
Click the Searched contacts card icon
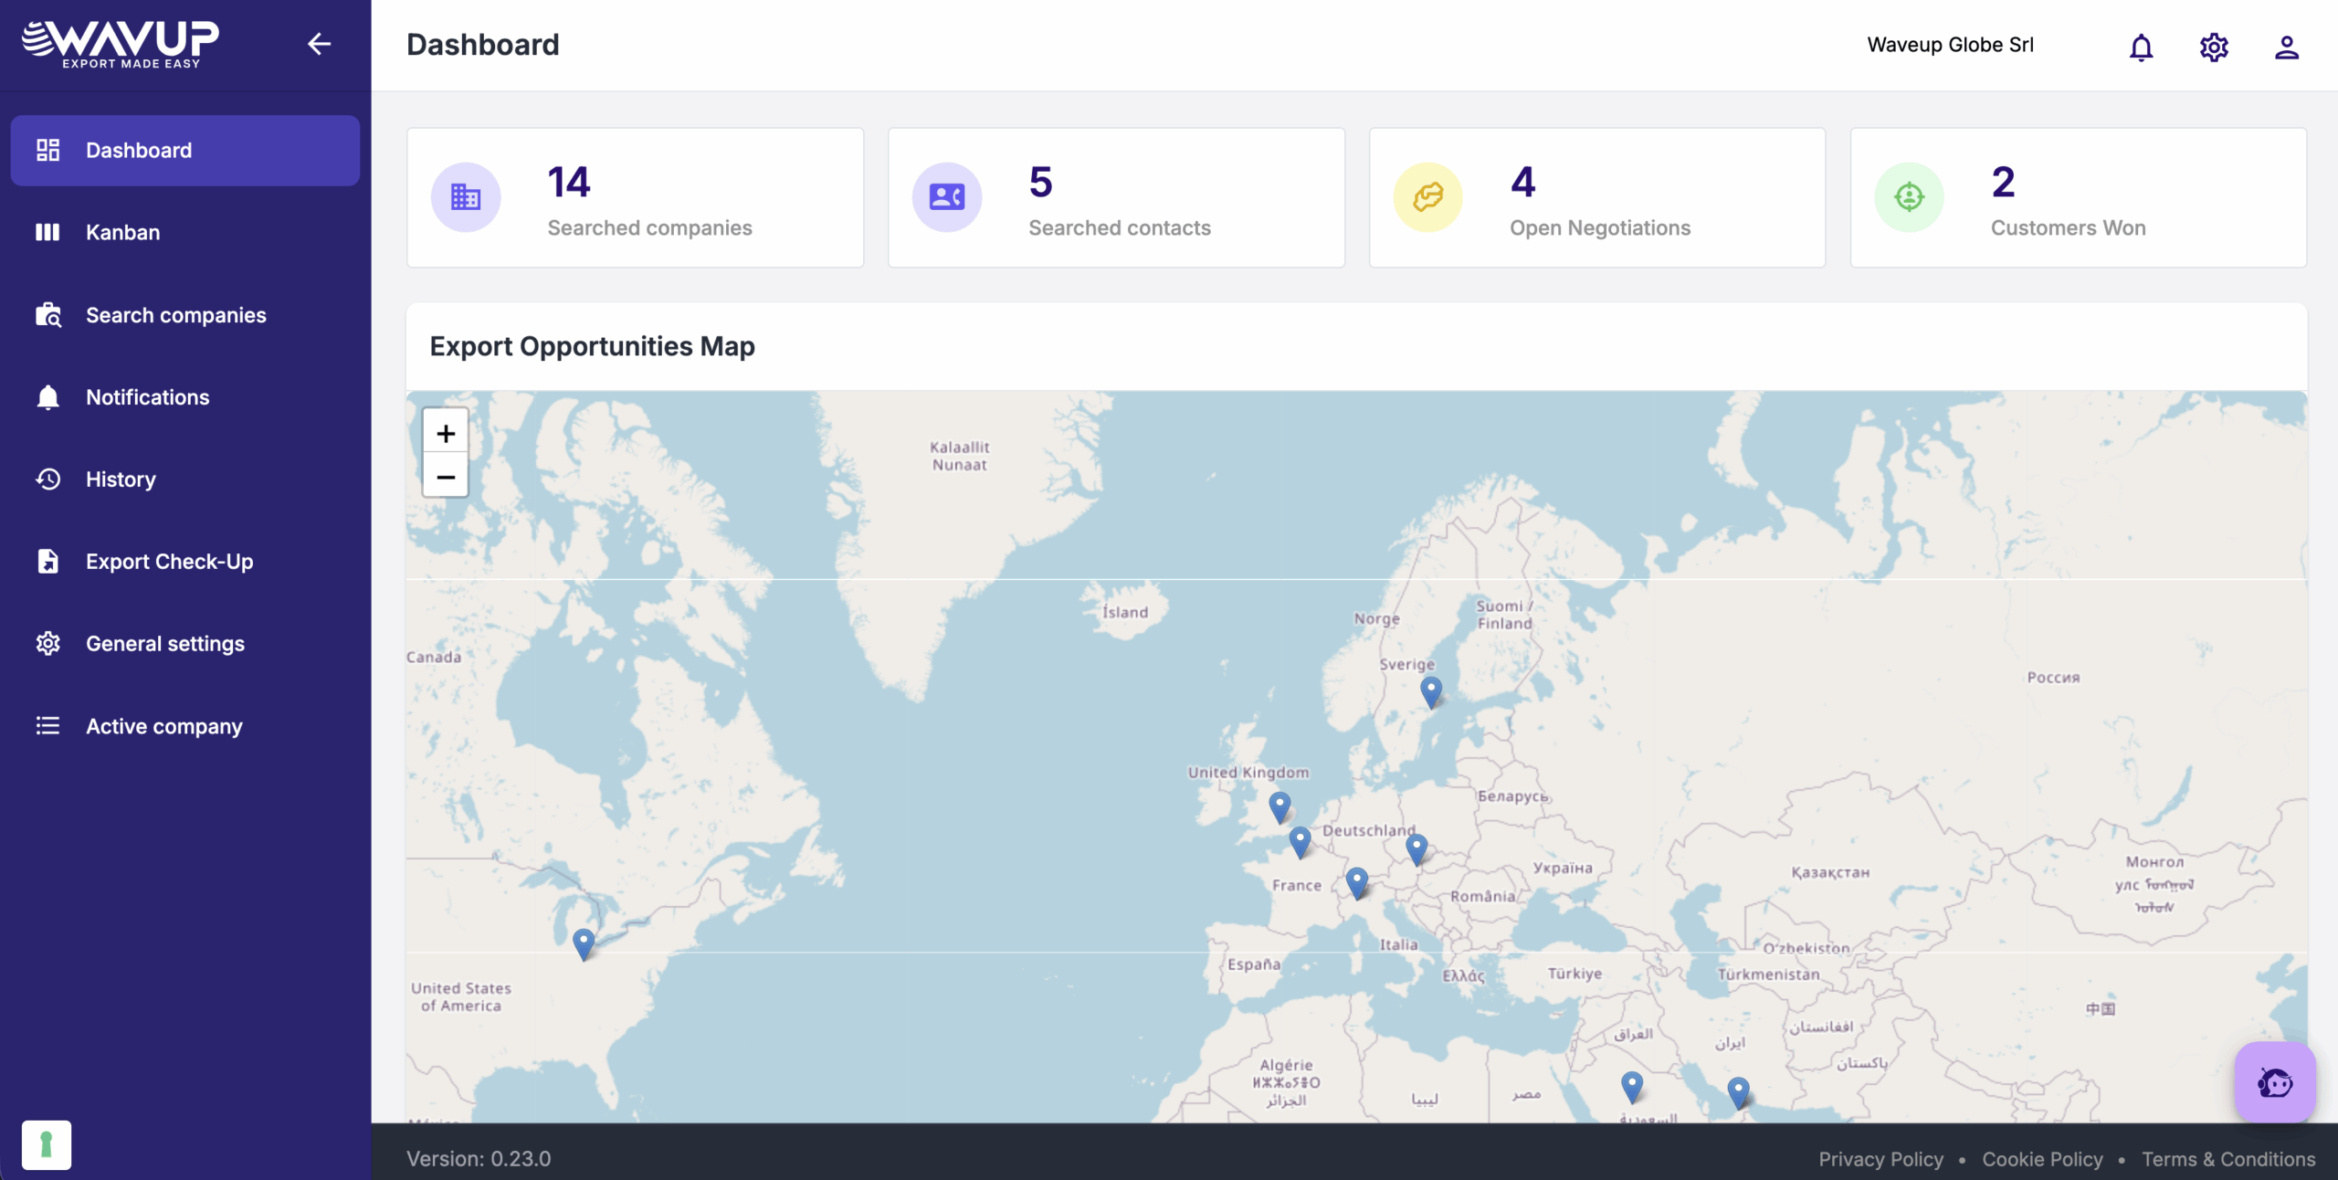tap(947, 197)
